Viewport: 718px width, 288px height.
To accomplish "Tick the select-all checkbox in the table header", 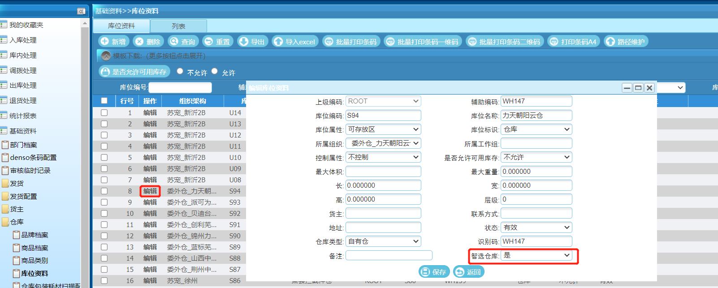I will point(104,101).
